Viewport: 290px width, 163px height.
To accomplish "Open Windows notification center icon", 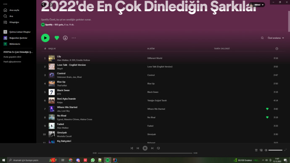I will tap(285, 160).
